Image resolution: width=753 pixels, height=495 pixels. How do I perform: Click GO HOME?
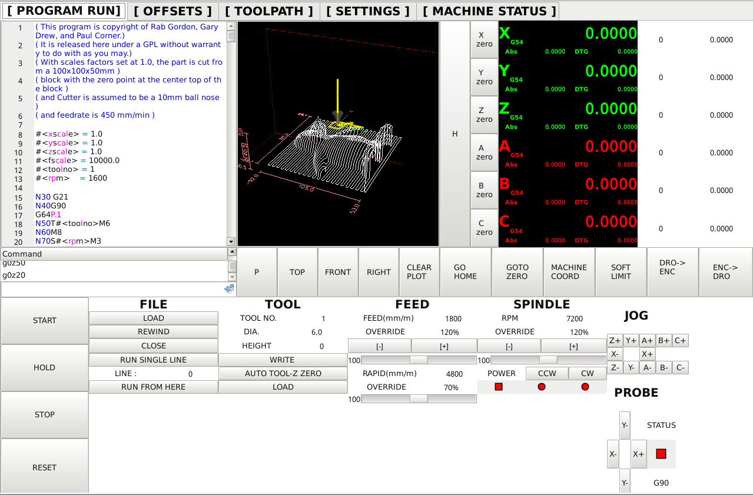coord(466,272)
